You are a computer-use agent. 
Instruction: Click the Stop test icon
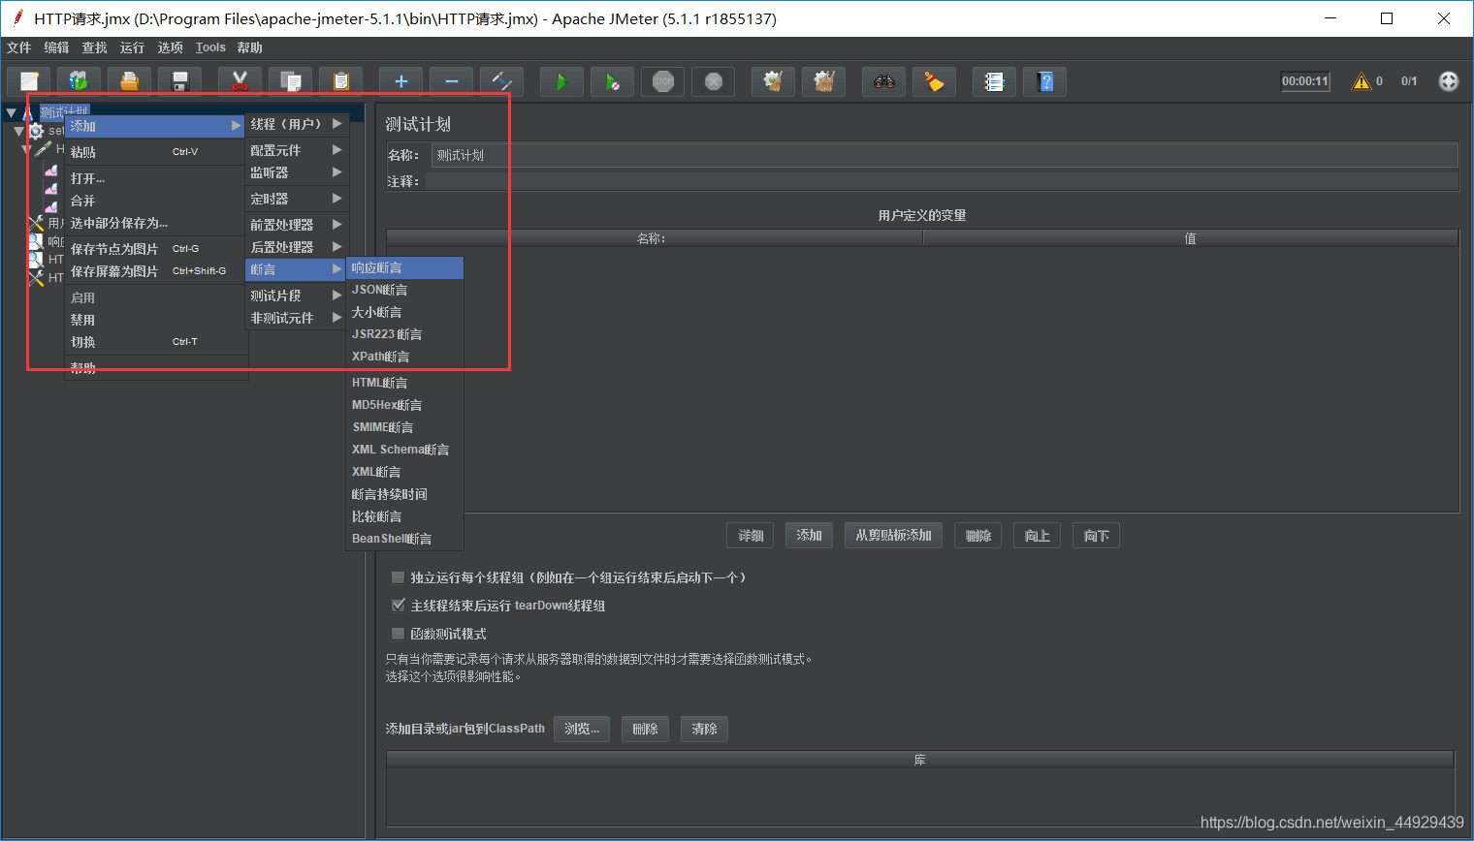[x=663, y=82]
